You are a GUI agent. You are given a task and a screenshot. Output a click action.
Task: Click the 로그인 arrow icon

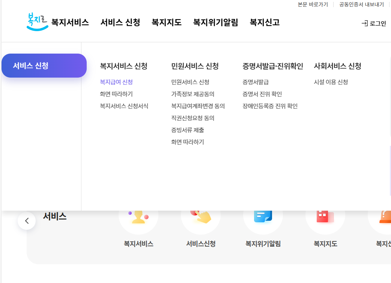point(364,23)
